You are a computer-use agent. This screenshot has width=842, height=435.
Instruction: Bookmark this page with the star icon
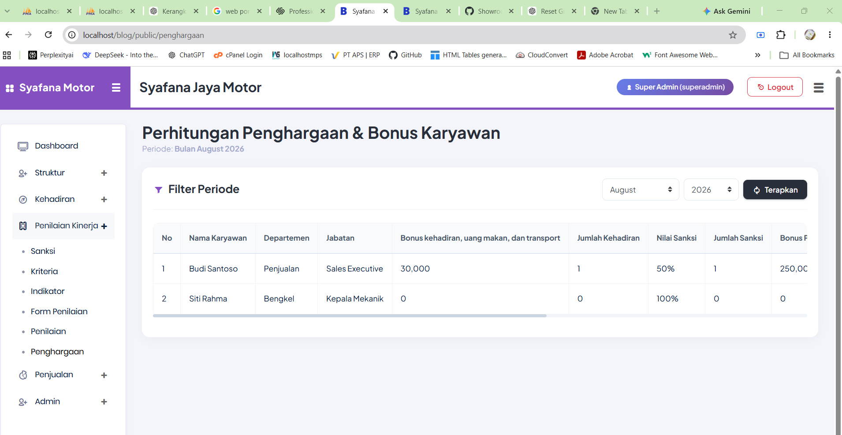pos(733,35)
